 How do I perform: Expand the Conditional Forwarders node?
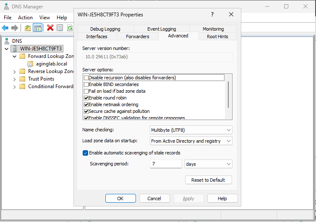point(15,87)
